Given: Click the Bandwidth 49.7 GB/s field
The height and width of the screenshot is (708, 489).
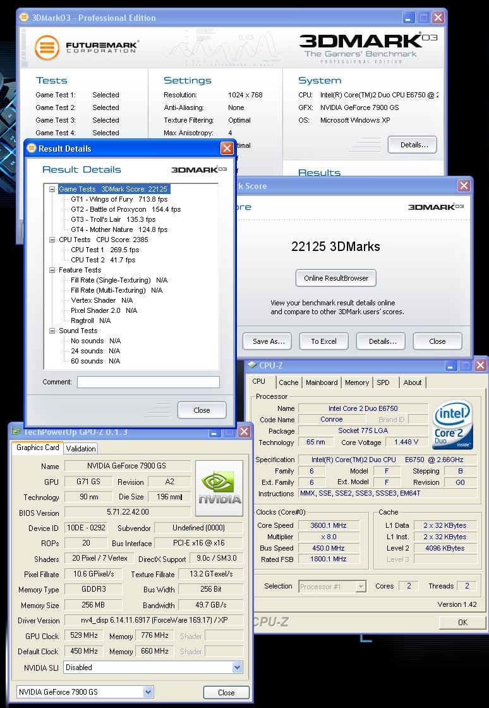Looking at the screenshot, I should [x=211, y=604].
